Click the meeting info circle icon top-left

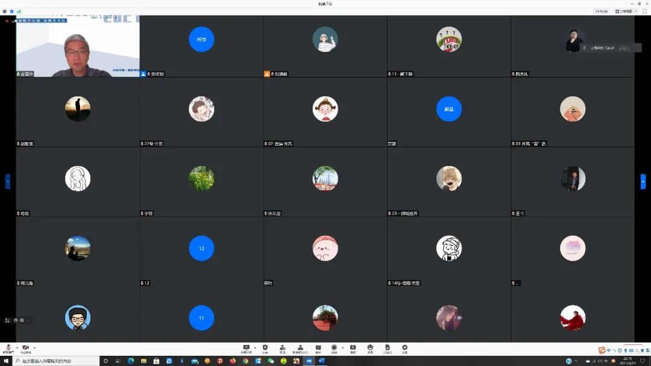pos(5,11)
